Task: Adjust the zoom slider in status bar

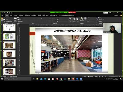Action: point(112,76)
